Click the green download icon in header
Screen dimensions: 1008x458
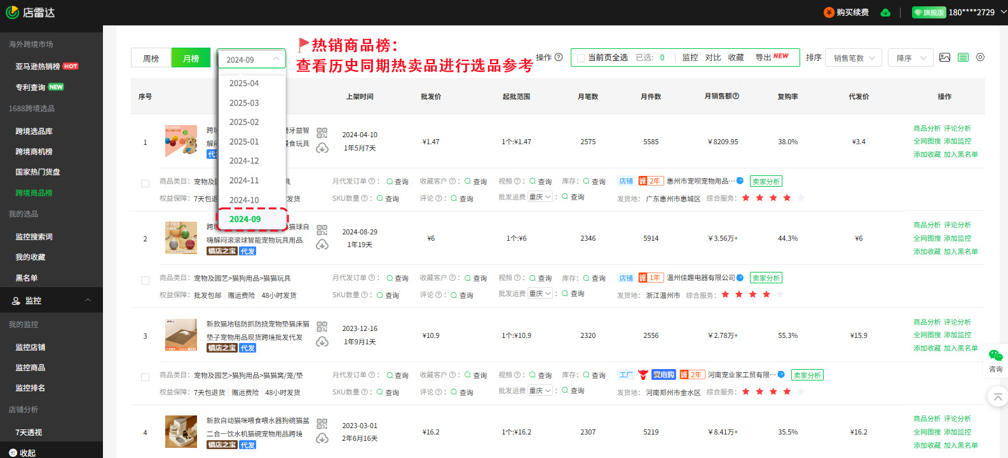tap(885, 13)
